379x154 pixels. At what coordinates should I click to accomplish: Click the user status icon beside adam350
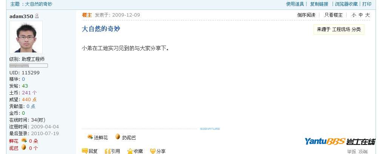(x=37, y=16)
